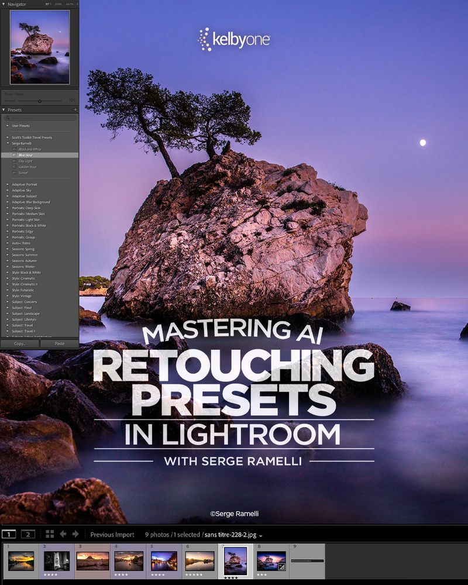
Task: Expand Scott's Toolkit Travel Presets group
Action: (8, 137)
